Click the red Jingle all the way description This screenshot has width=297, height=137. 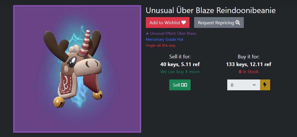(161, 46)
